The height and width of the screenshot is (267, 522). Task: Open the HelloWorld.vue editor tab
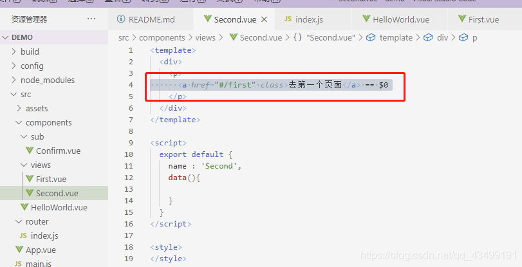tap(401, 20)
